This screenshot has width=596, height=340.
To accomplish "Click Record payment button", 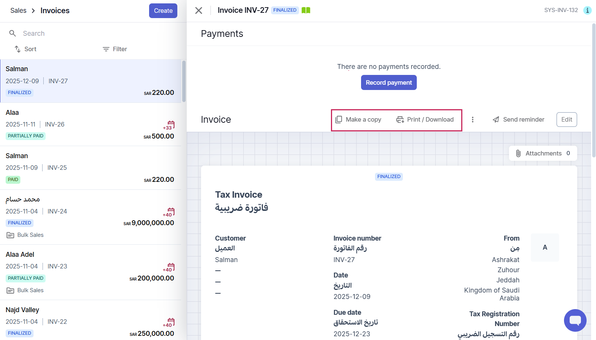I will tap(389, 83).
